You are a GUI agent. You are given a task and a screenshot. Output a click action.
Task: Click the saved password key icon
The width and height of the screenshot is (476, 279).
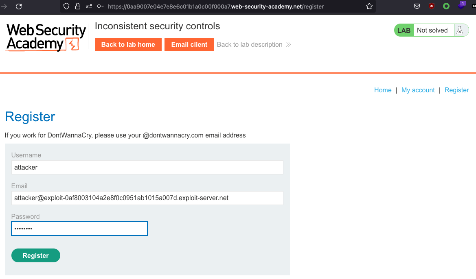pyautogui.click(x=100, y=7)
